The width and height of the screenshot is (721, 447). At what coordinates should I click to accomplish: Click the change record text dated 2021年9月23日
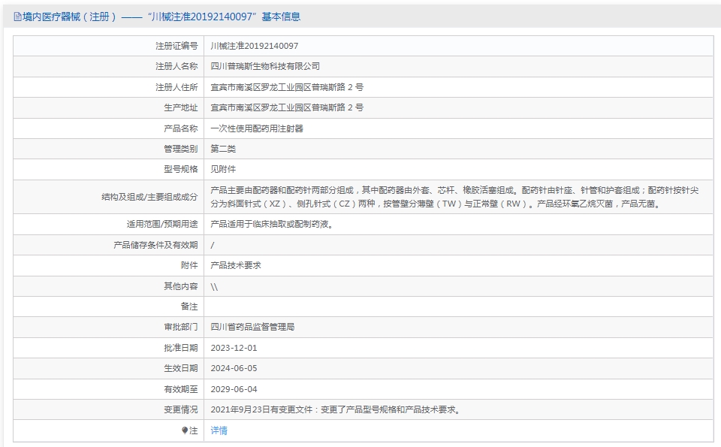(x=335, y=409)
